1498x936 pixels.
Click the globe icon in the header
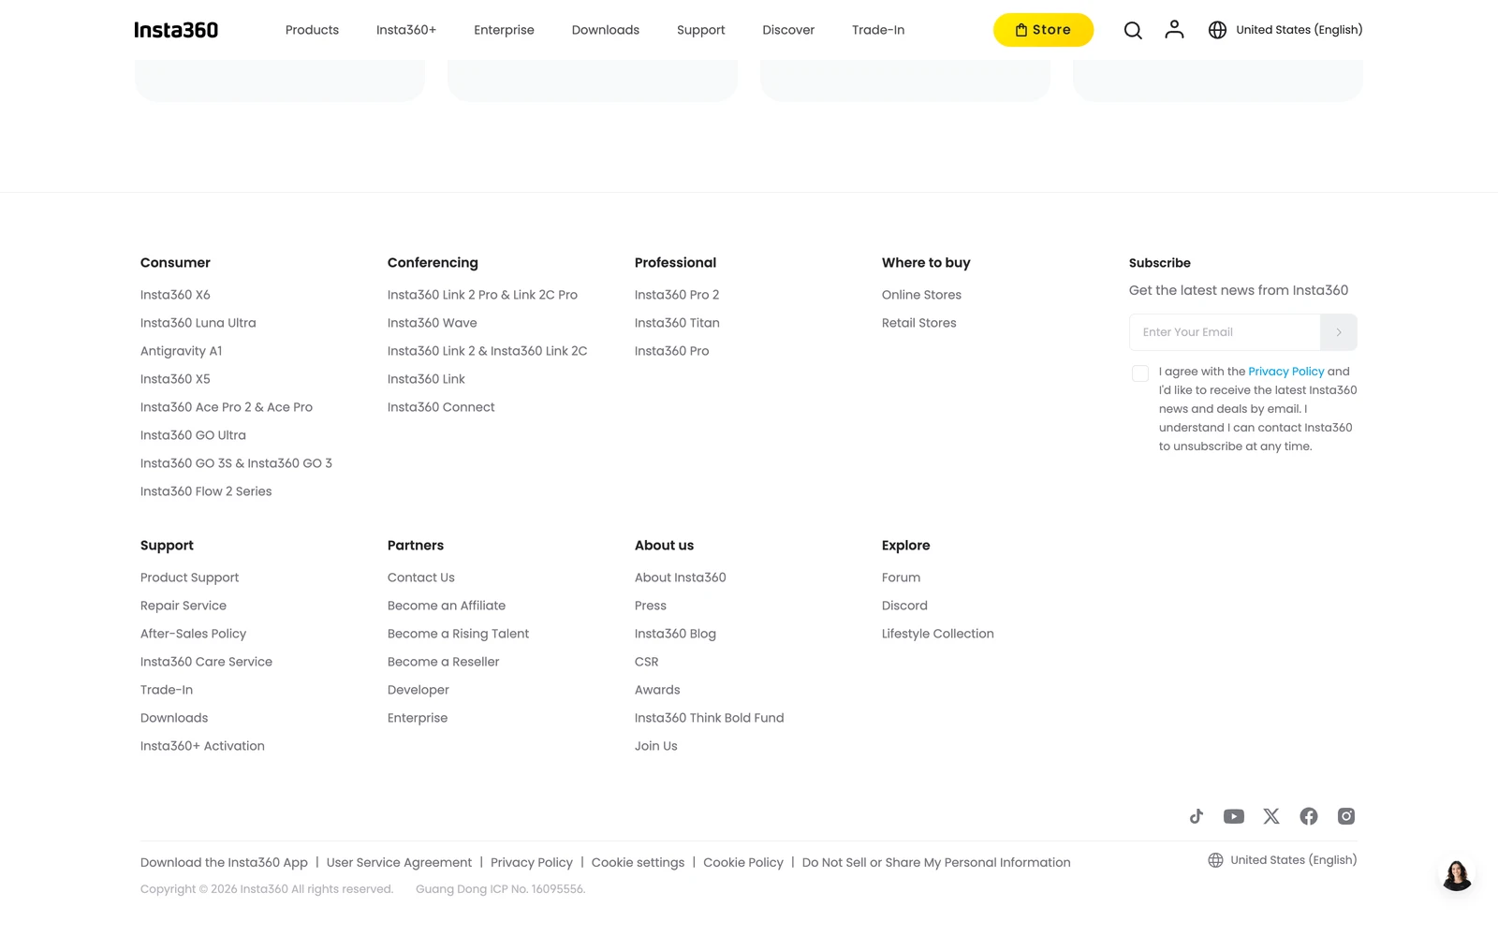[1217, 30]
